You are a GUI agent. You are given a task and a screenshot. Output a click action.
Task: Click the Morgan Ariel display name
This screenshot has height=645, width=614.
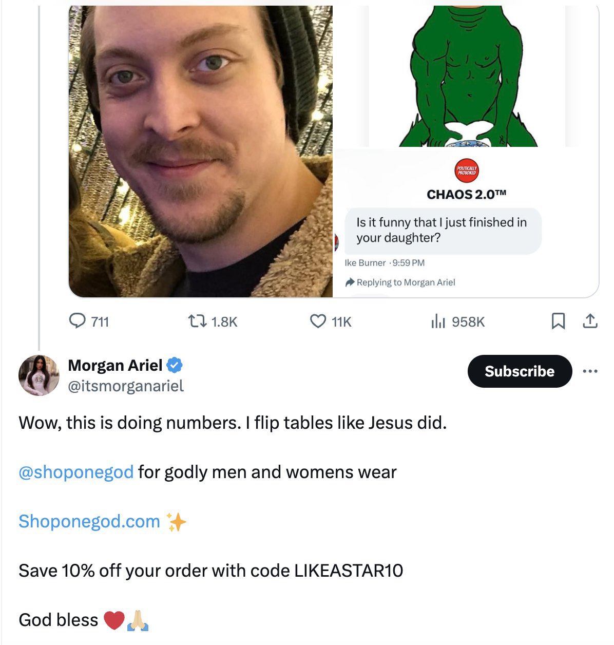click(x=115, y=365)
